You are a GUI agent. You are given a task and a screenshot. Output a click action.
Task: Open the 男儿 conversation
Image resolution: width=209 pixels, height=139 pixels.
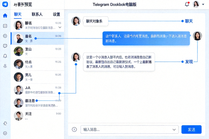tap(38, 77)
